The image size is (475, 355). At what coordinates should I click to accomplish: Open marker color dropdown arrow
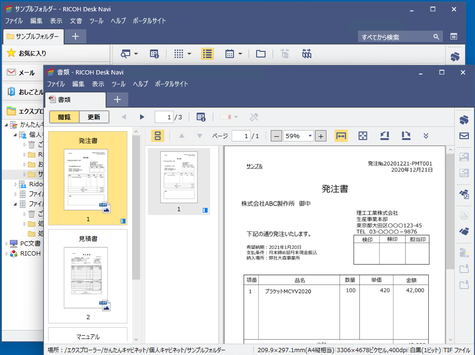pos(236,117)
